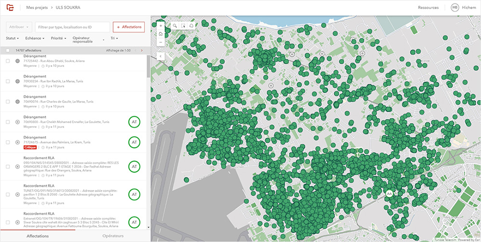Open the Ressources menu
The width and height of the screenshot is (481, 242).
coord(428,8)
